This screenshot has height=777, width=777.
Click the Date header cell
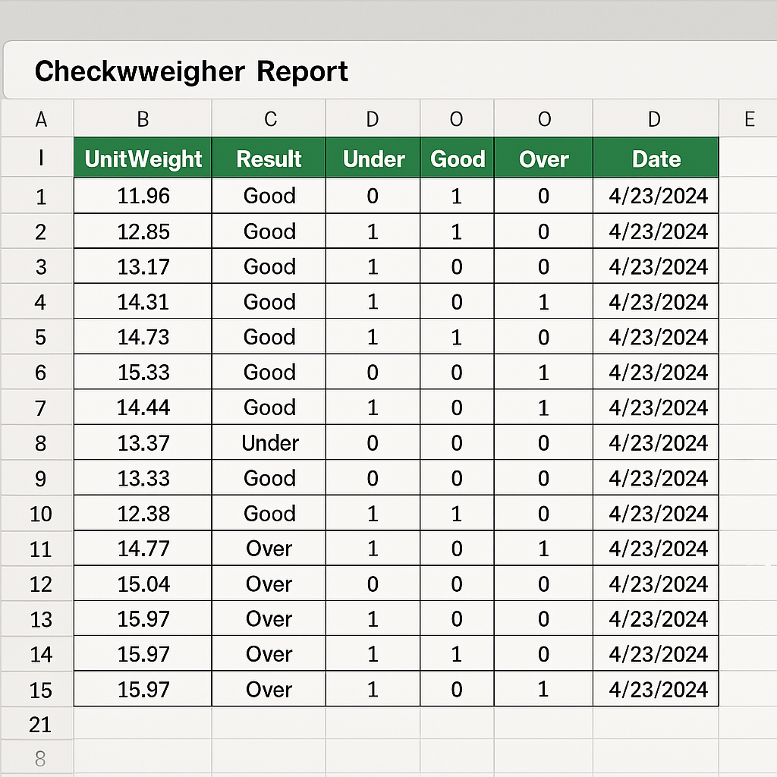click(x=656, y=158)
